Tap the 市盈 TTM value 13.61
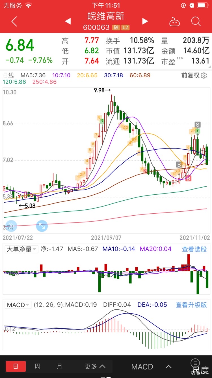The width and height of the screenshot is (212, 378). [200, 61]
